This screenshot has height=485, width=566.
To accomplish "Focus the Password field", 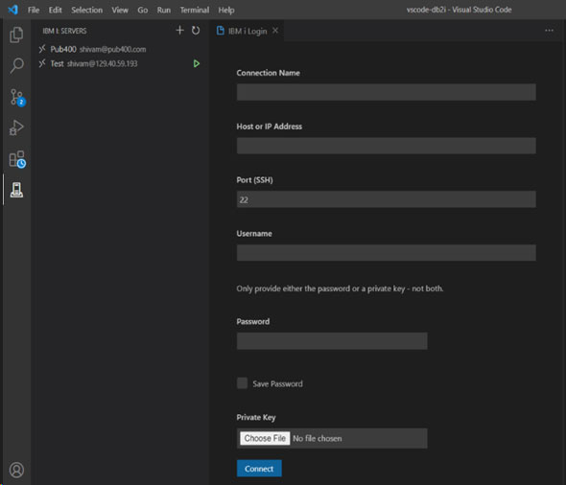I will coord(332,341).
